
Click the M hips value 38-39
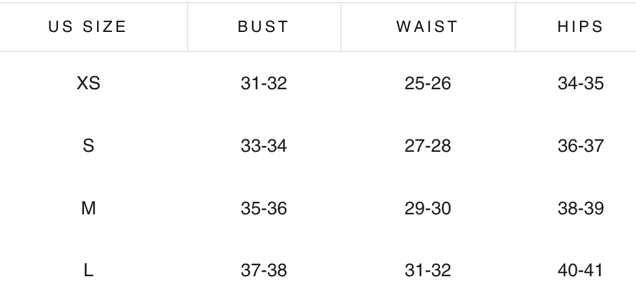pyautogui.click(x=581, y=208)
